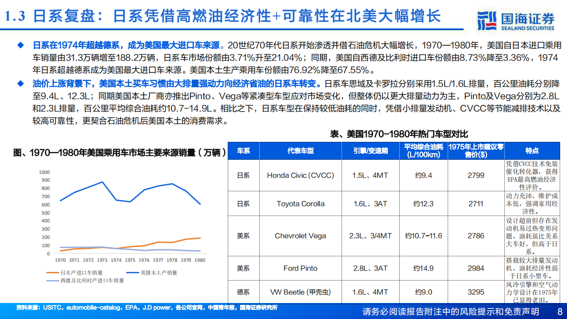Click the 1.6L、4MT engine cell

point(371,292)
